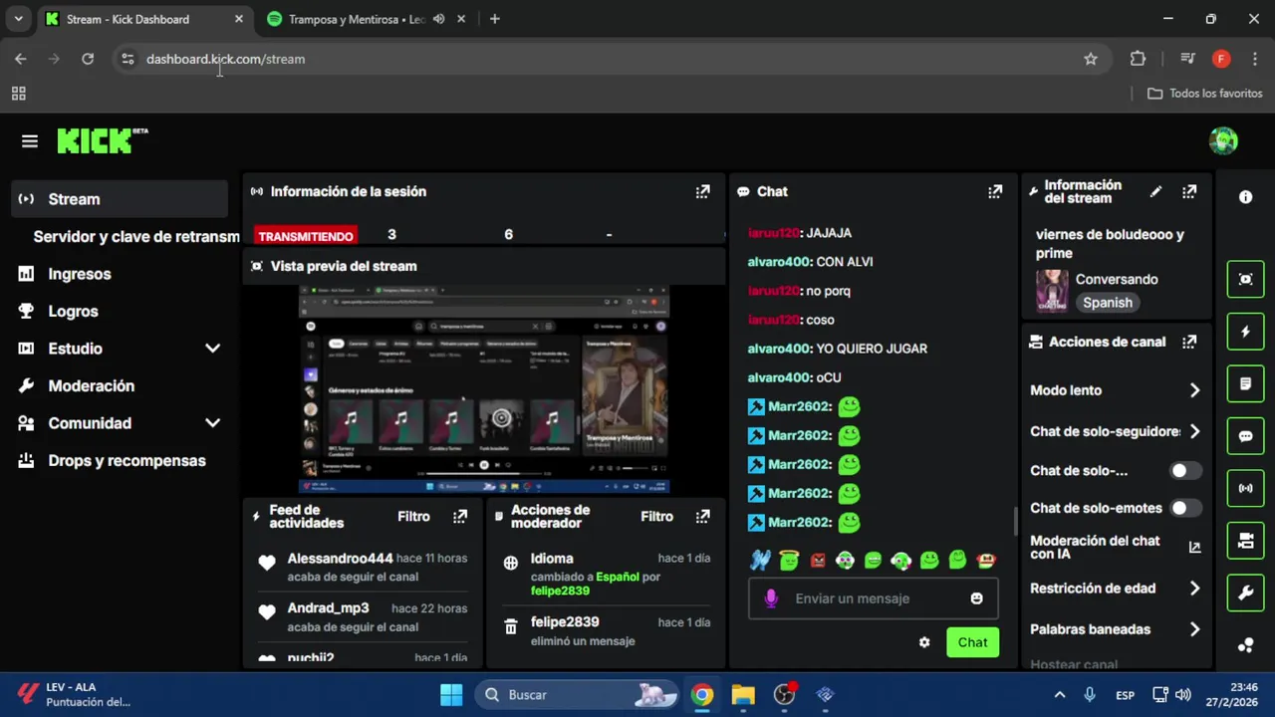The height and width of the screenshot is (717, 1275).
Task: Open a new browser tab
Action: [495, 19]
